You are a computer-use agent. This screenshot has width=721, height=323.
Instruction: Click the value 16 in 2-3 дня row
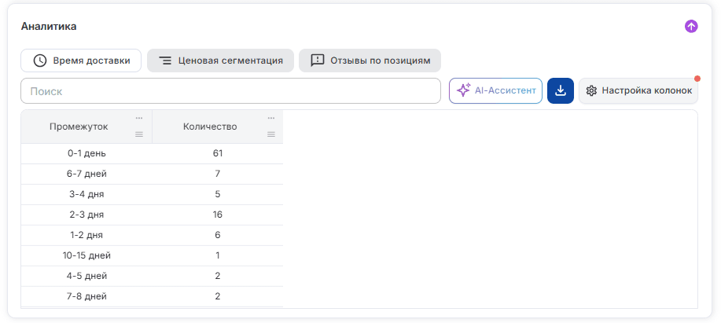coord(218,215)
